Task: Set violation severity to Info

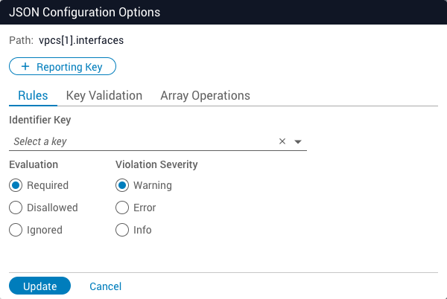Action: (123, 230)
